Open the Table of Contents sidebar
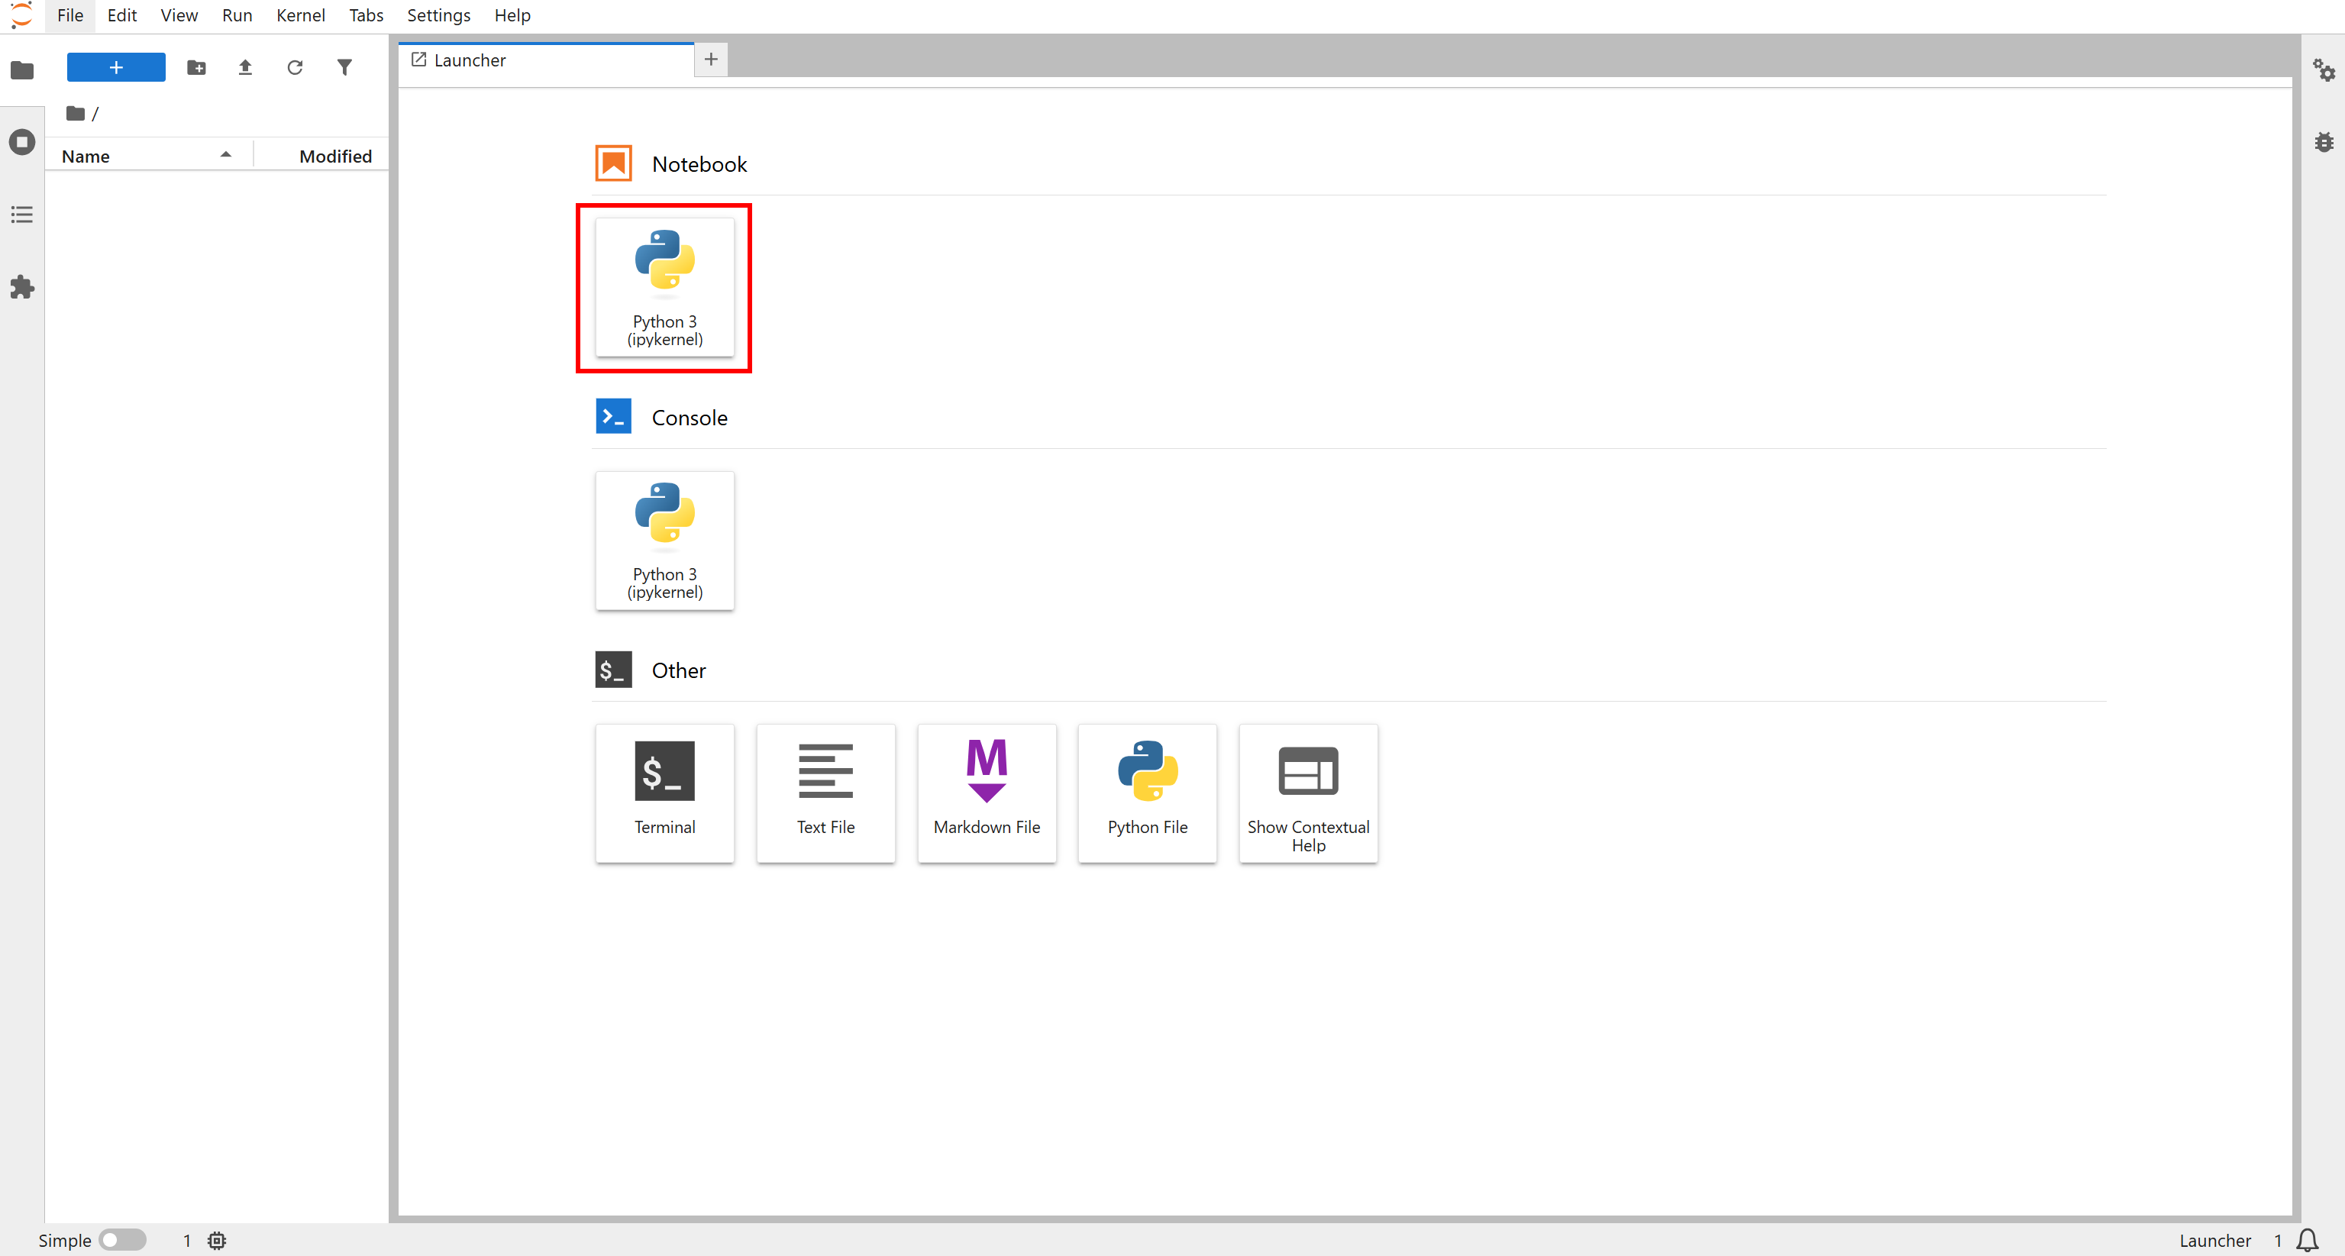Image resolution: width=2345 pixels, height=1256 pixels. point(22,215)
